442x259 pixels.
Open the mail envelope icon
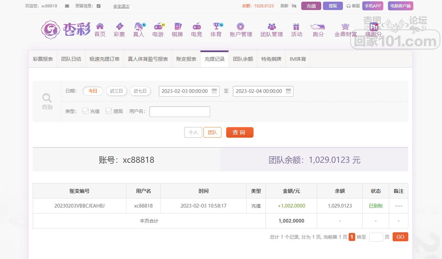67,6
